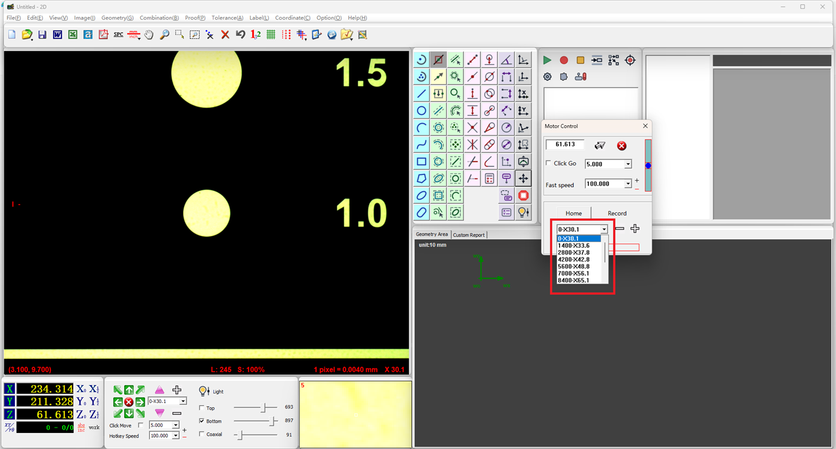Open program settings gear icon
This screenshot has width=836, height=449.
(x=547, y=76)
